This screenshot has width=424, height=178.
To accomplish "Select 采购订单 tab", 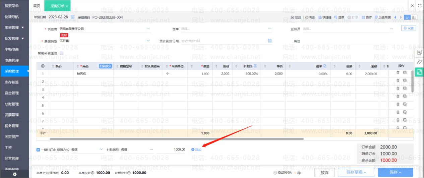I will click(x=57, y=6).
